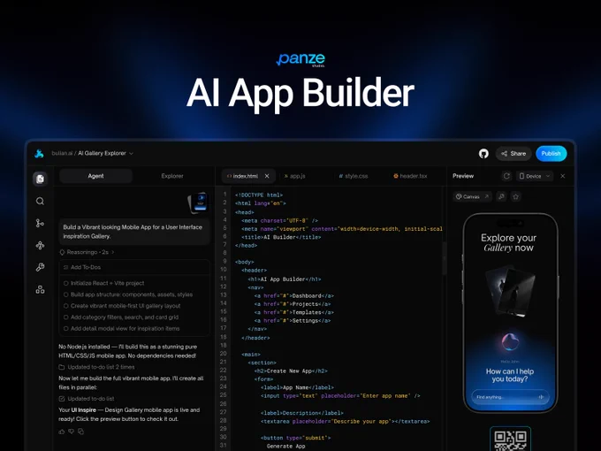Click the thumbs up feedback icon
This screenshot has width=601, height=451.
62,432
